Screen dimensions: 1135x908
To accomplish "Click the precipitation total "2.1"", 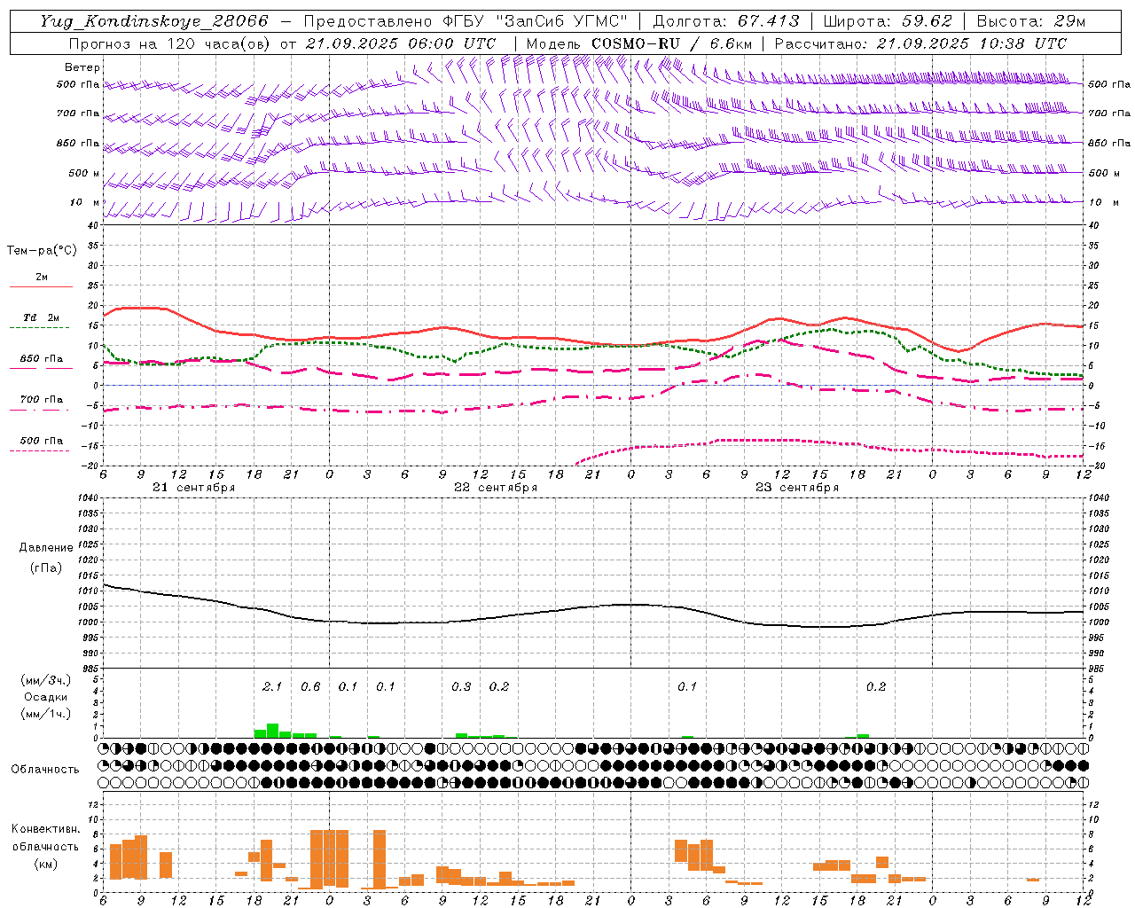I will tap(272, 686).
